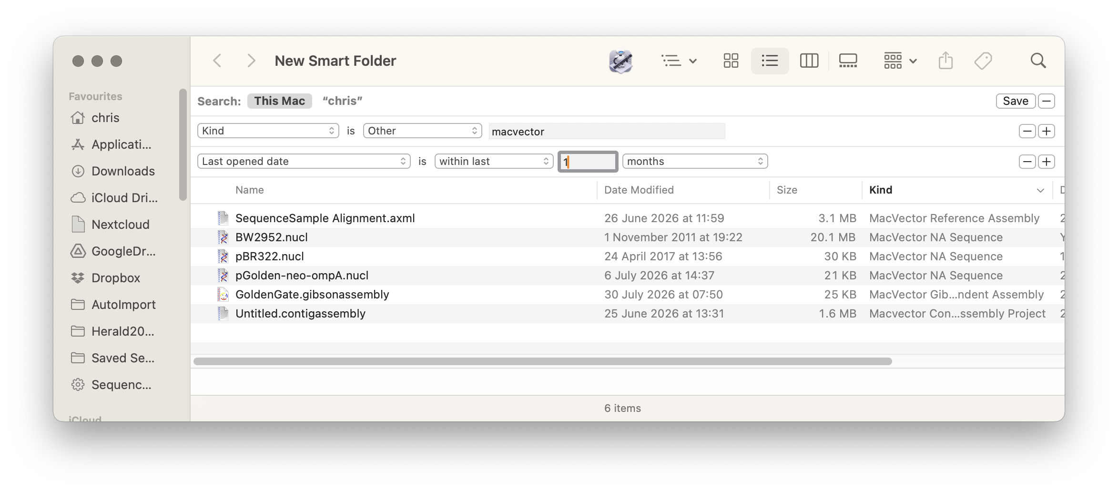1118x492 pixels.
Task: Sort by Size column header
Action: coord(787,190)
